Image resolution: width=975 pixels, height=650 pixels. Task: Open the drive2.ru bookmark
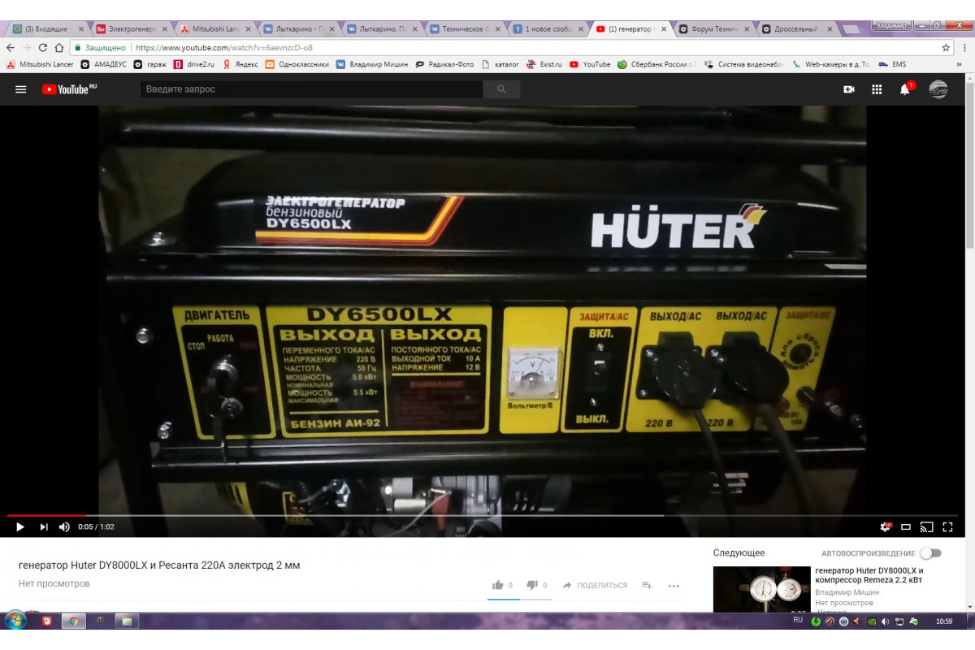[x=194, y=64]
